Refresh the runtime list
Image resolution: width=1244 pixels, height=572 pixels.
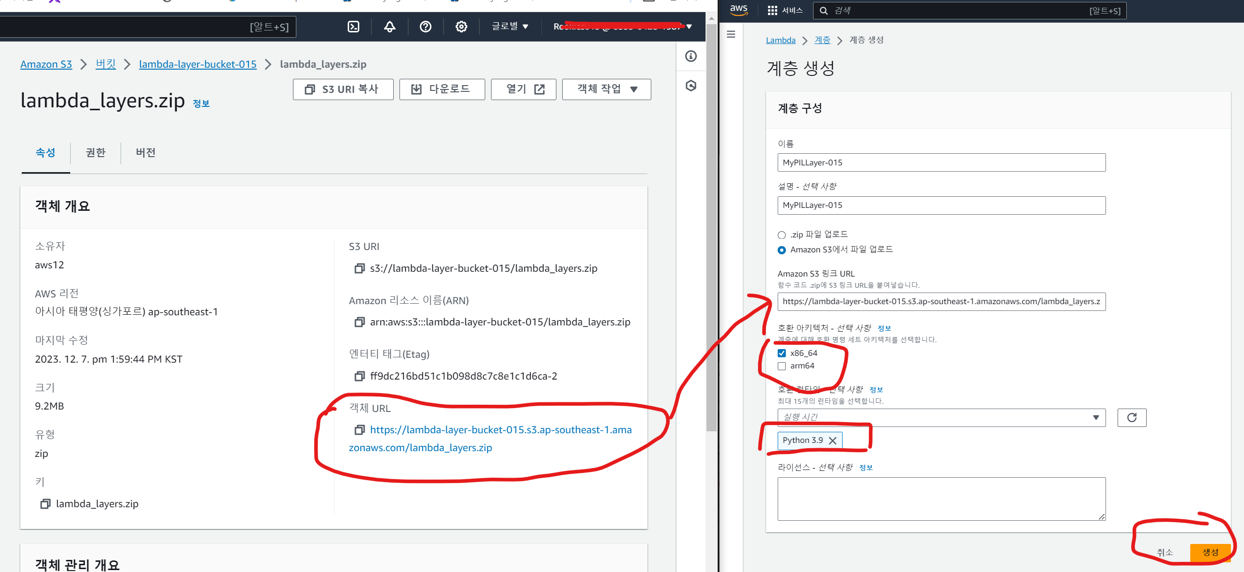tap(1132, 418)
